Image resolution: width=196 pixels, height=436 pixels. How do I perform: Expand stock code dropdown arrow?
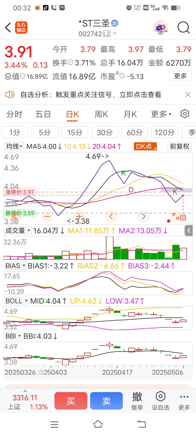tap(115, 34)
